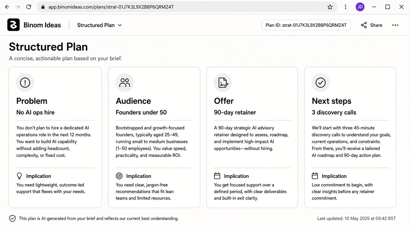Click the target icon in Audience card
This screenshot has height=230, width=410.
click(x=119, y=176)
